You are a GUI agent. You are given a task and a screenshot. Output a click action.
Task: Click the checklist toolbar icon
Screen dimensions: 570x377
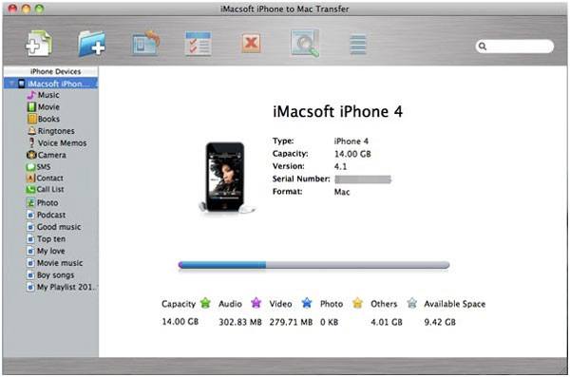[x=199, y=44]
